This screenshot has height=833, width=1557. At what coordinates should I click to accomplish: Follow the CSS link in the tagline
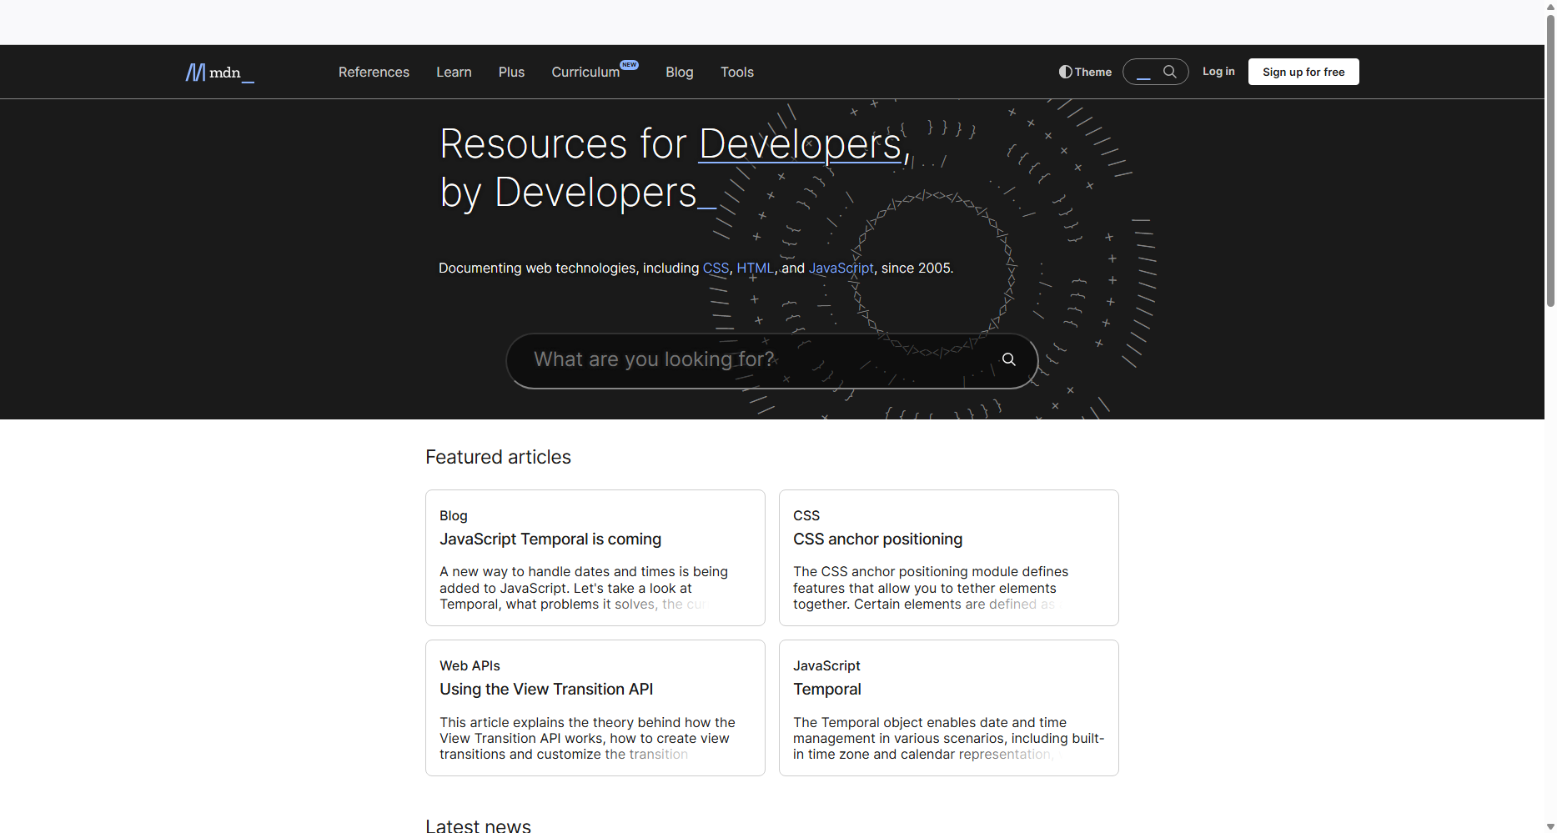(x=716, y=268)
